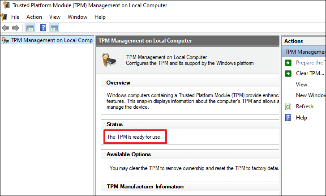Click the TPM key icon in title bar

pyautogui.click(x=6, y=5)
